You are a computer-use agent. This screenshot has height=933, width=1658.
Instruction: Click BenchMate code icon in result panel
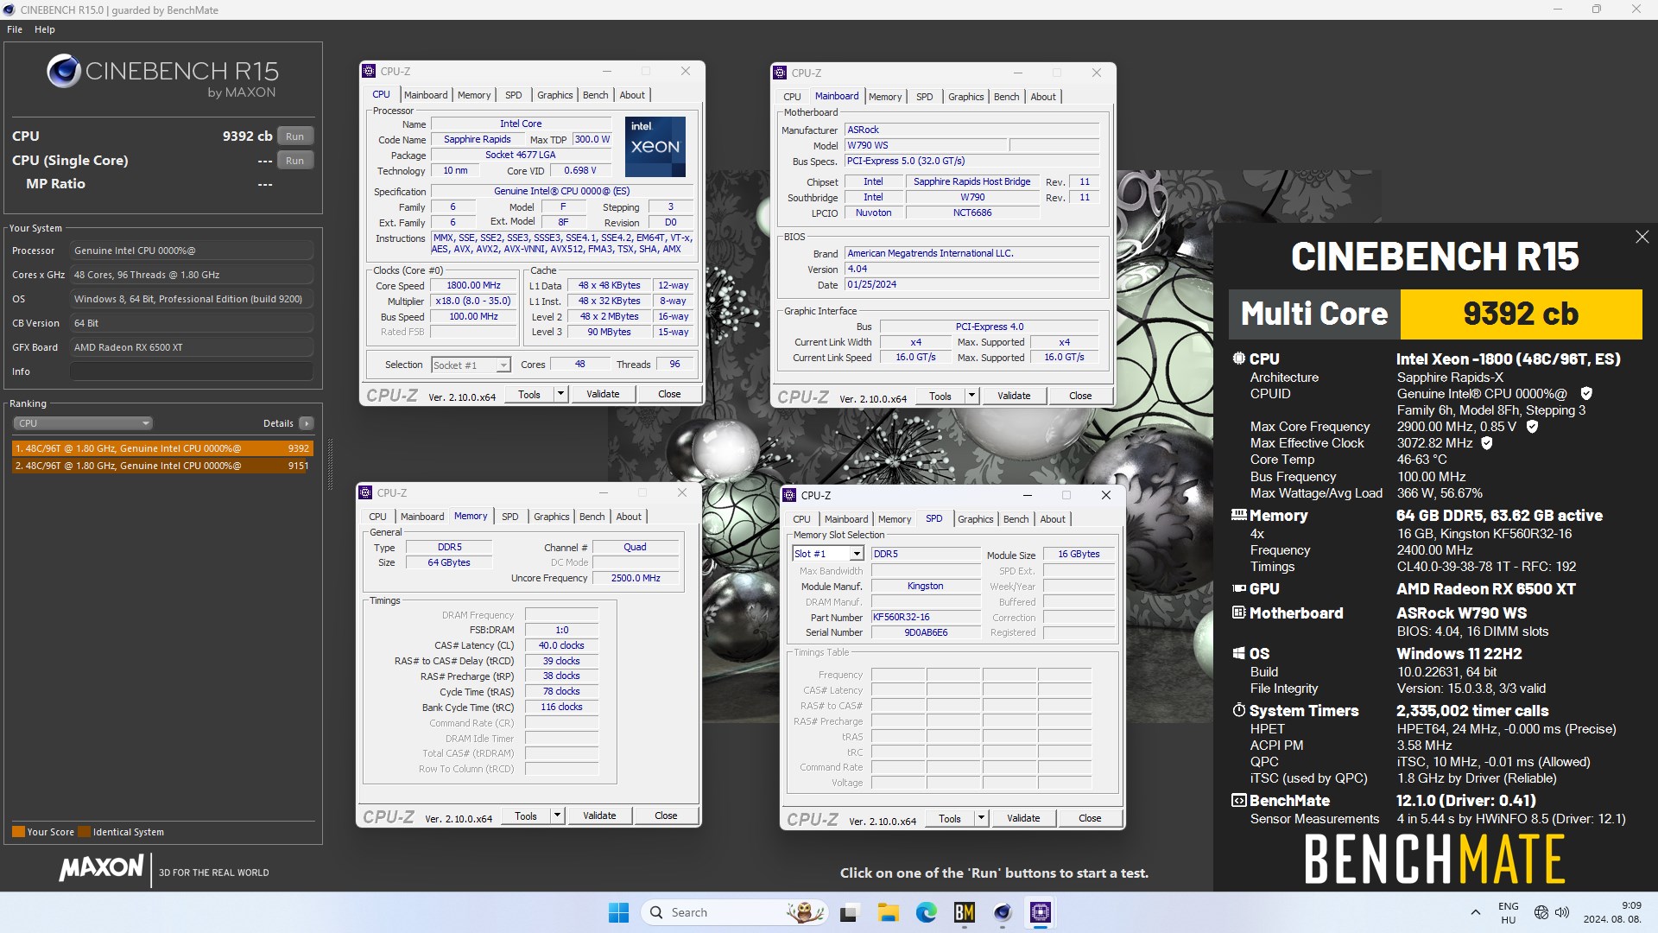[x=1238, y=800]
